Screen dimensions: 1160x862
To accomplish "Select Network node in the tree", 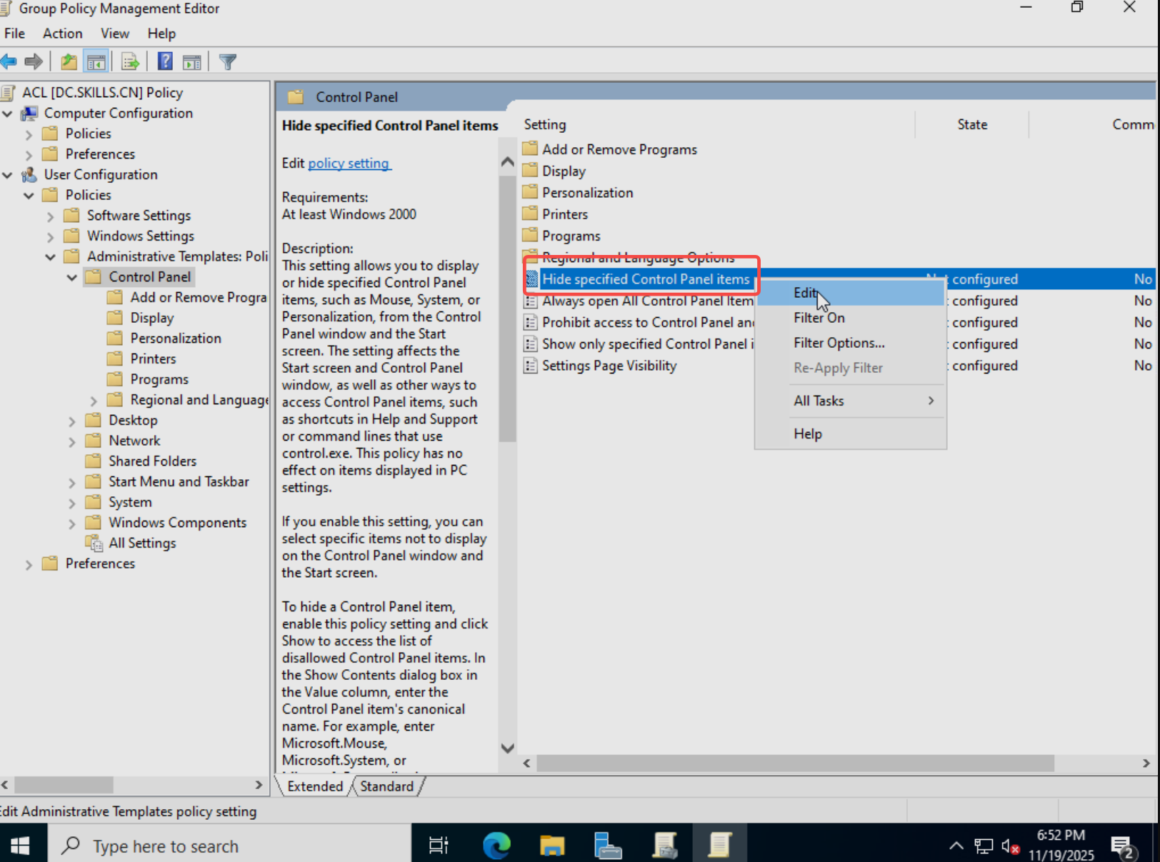I will [x=134, y=441].
